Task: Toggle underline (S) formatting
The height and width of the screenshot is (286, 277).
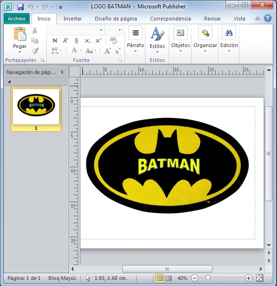Action: [x=76, y=41]
